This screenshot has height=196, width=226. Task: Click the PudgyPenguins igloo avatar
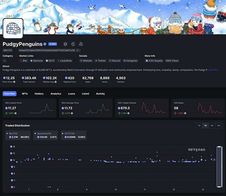click(x=13, y=28)
